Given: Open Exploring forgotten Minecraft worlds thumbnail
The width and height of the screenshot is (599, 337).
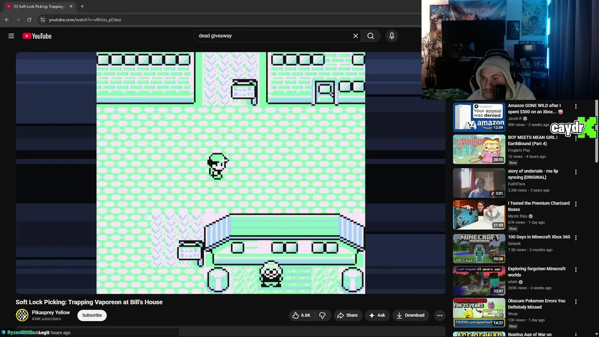Looking at the screenshot, I should [x=479, y=281].
